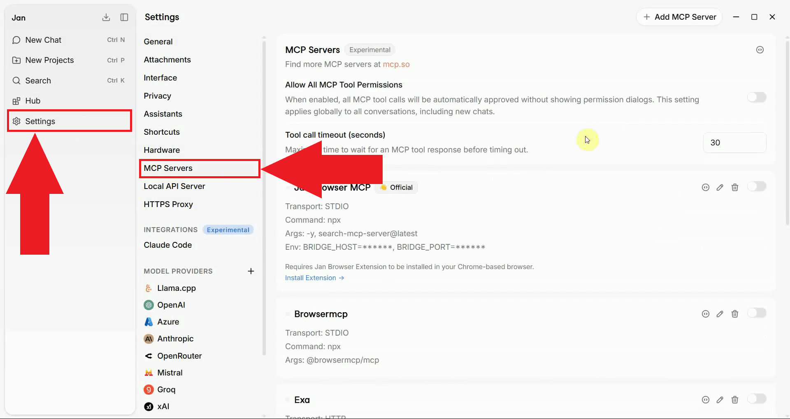Image resolution: width=790 pixels, height=419 pixels.
Task: Edit the Browsermcp server
Action: (x=720, y=314)
